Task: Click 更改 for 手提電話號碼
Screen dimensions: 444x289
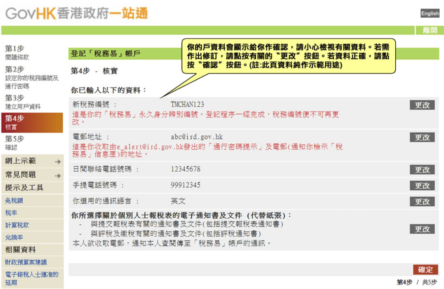Action: (422, 186)
